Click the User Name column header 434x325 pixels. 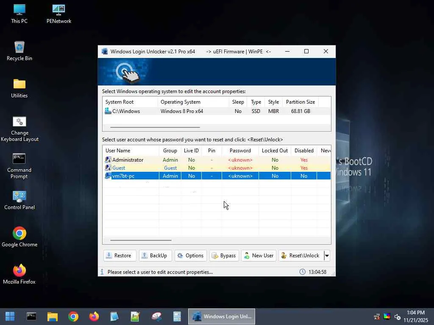131,151
